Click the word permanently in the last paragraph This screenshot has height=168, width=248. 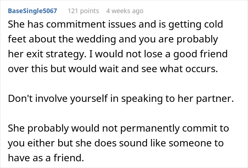[x=150, y=128]
